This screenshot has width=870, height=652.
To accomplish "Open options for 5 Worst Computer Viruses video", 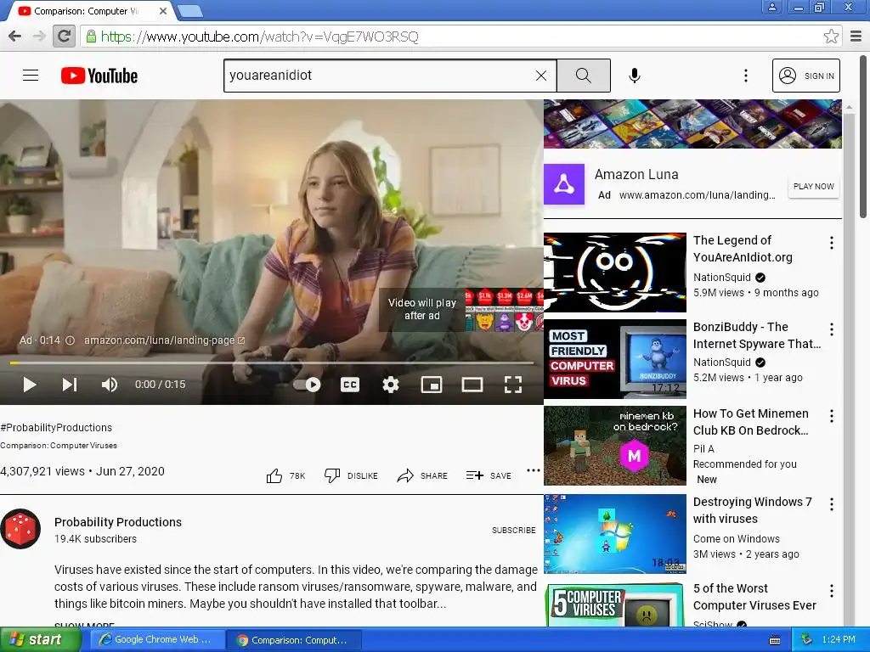I will coord(831,591).
